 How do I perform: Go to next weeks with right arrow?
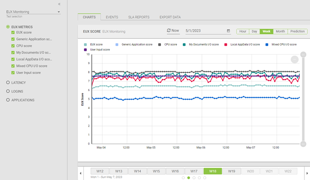307,173
